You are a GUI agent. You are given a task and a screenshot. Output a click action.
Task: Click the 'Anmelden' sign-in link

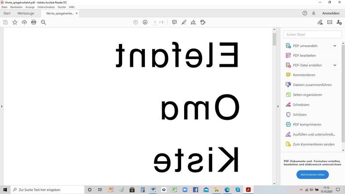(331, 13)
